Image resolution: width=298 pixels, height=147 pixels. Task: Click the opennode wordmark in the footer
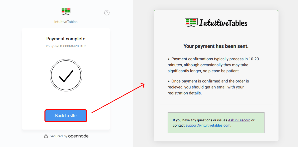click(79, 136)
